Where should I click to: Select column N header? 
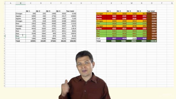142,3
